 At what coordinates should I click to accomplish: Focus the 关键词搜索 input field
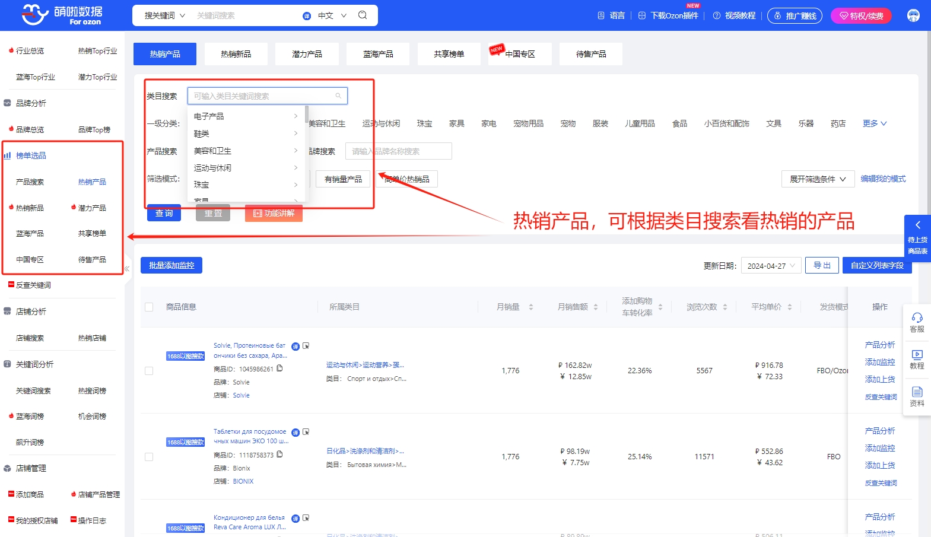click(x=246, y=15)
